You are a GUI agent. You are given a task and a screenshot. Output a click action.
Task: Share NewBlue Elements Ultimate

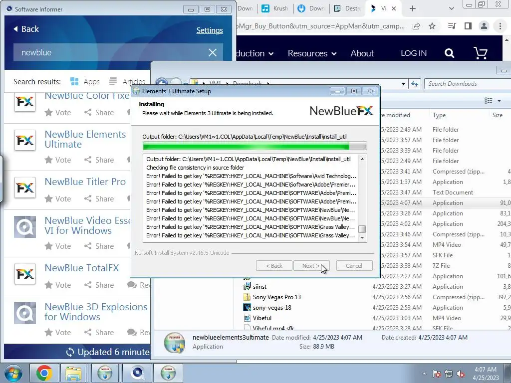[99, 160]
